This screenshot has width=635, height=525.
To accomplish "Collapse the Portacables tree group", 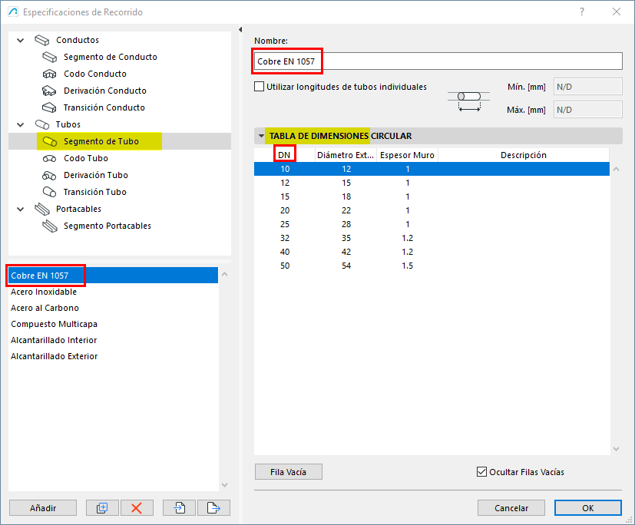I will tap(20, 210).
